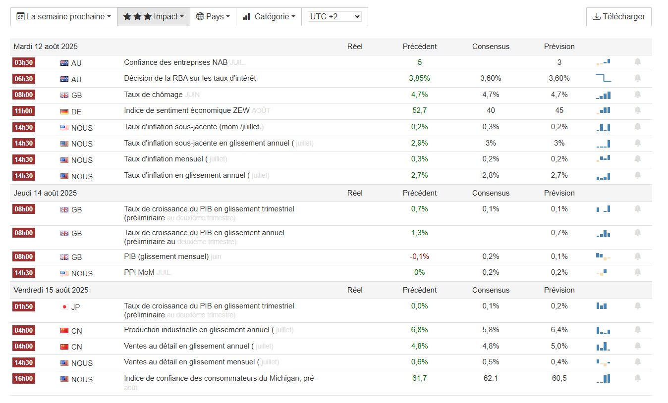Screen dimensions: 668x403
Task: Expand the Pays country filter
Action: point(213,17)
